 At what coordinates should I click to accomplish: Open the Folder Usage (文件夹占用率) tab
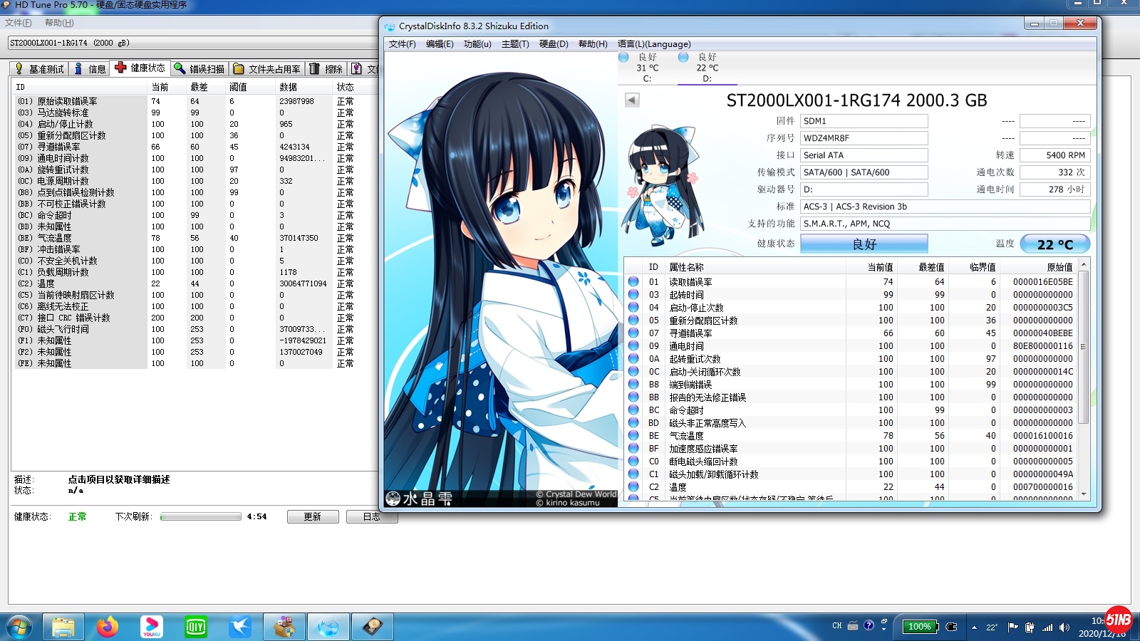(x=266, y=69)
